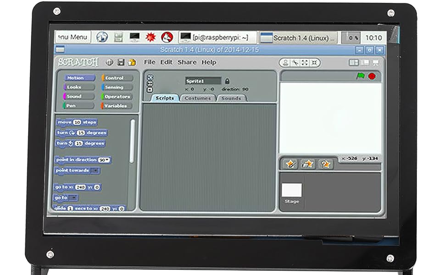Click the red stop sign button

[372, 76]
